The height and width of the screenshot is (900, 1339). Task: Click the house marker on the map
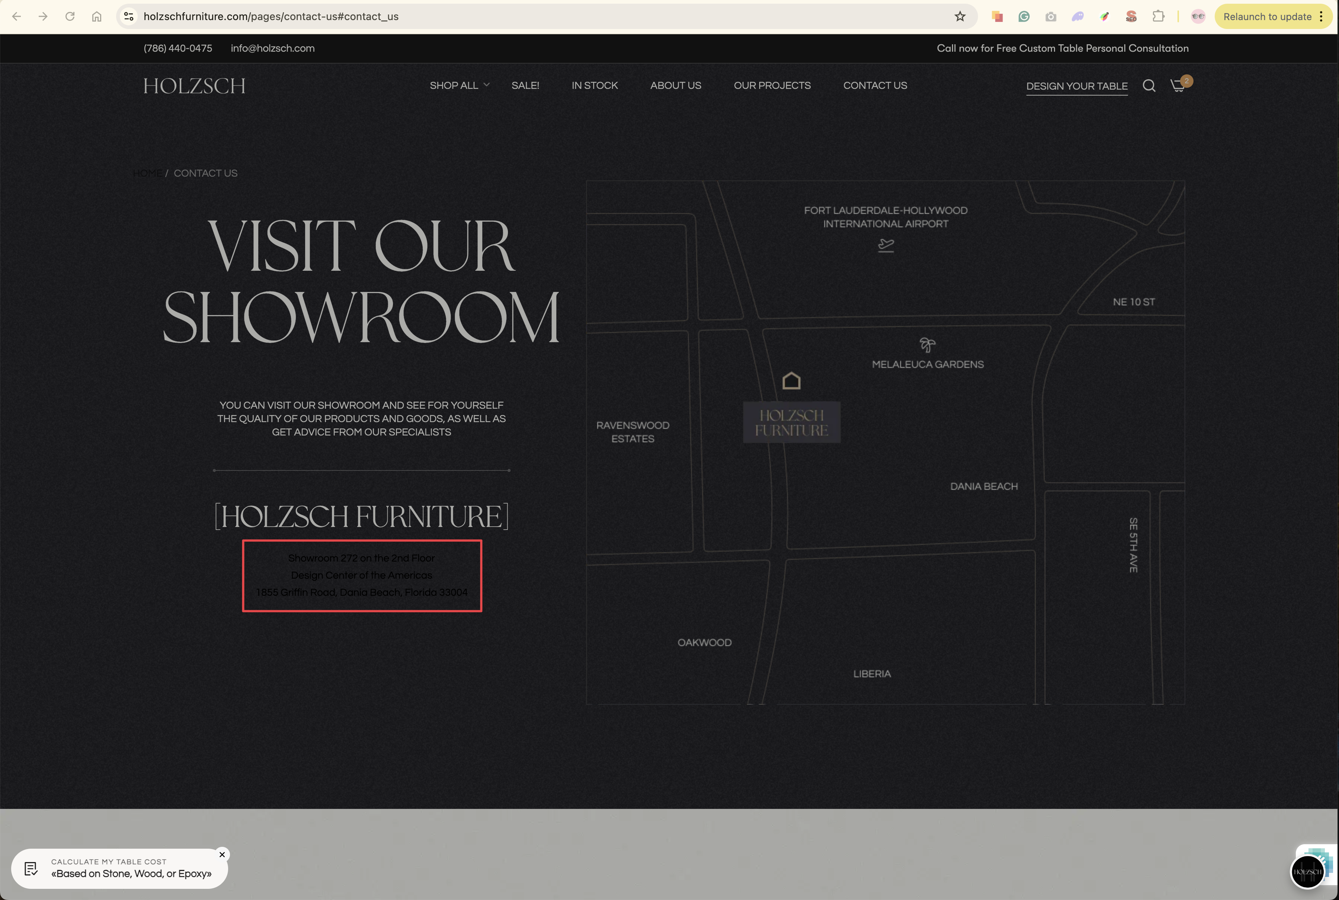pos(791,380)
